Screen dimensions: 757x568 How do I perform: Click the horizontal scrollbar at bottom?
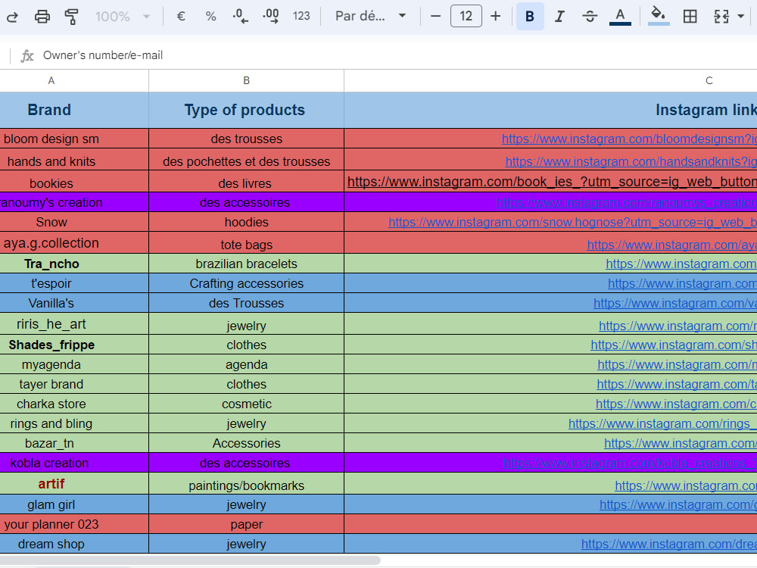(190, 560)
